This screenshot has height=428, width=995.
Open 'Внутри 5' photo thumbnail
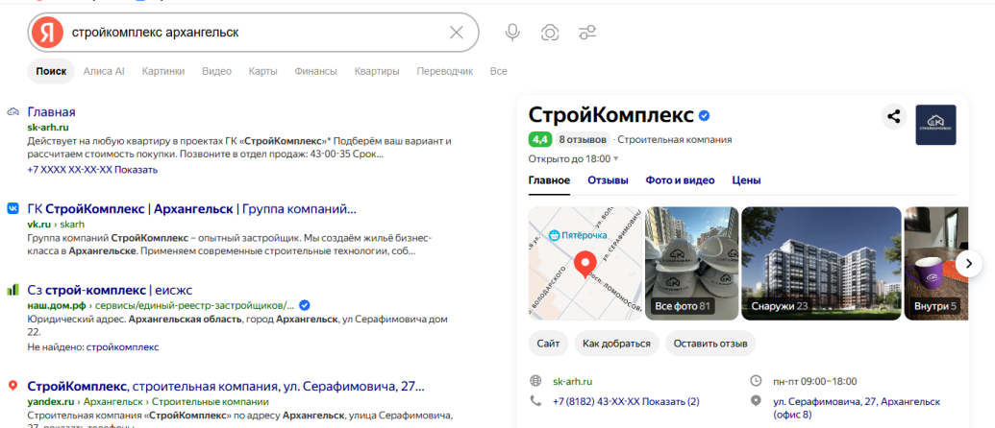[x=936, y=263]
